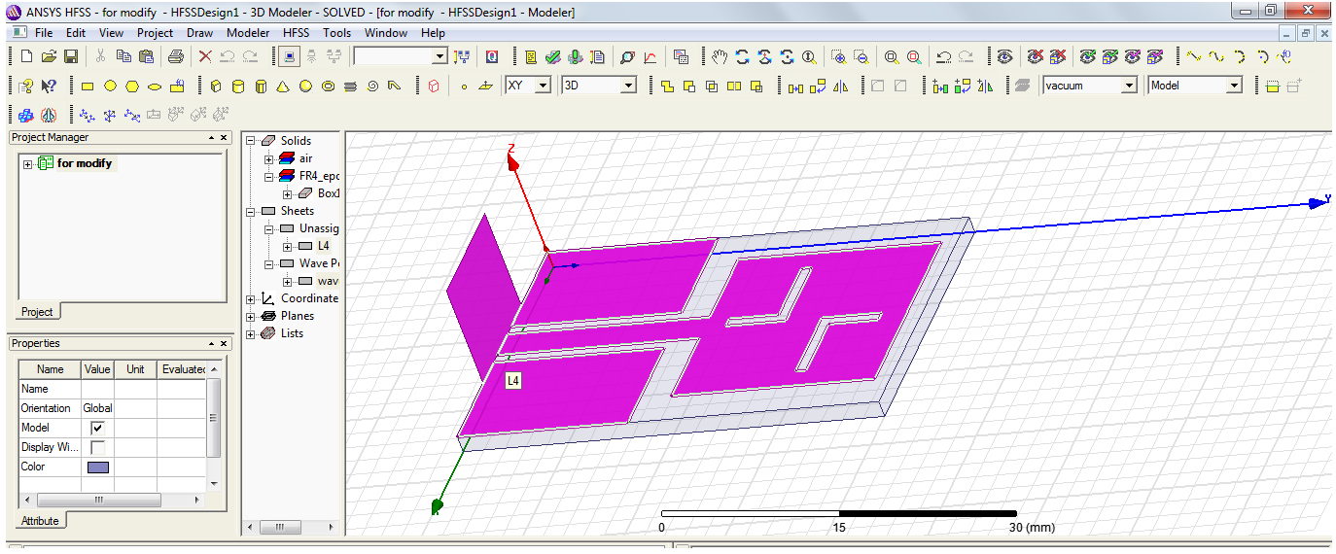
Task: Click the Open file folder icon
Action: tap(49, 56)
